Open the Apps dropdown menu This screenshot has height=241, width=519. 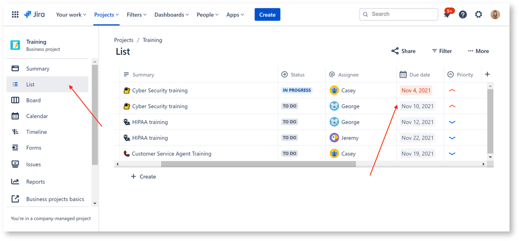coord(235,15)
